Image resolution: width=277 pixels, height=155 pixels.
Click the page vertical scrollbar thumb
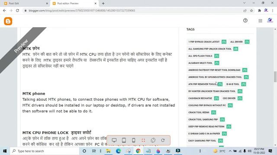point(275,77)
